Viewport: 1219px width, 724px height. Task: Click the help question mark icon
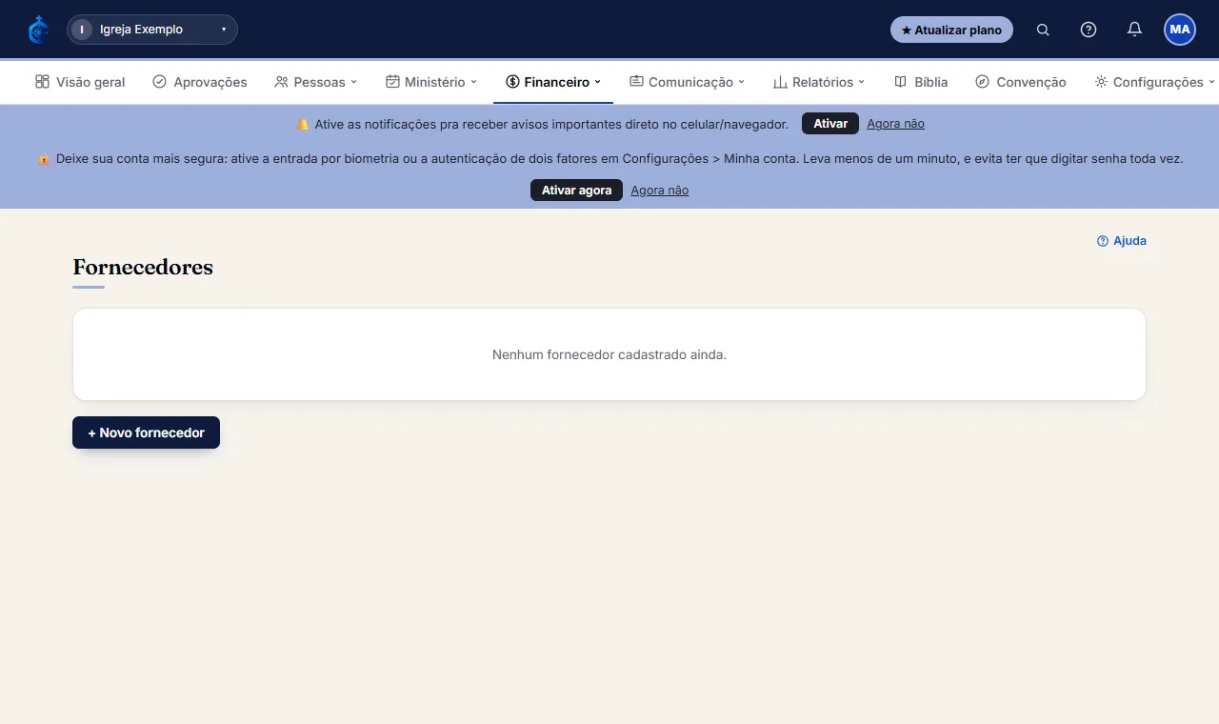pyautogui.click(x=1089, y=30)
